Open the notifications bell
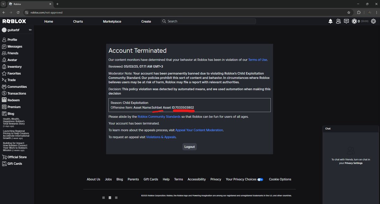This screenshot has height=204, width=380. [x=331, y=21]
